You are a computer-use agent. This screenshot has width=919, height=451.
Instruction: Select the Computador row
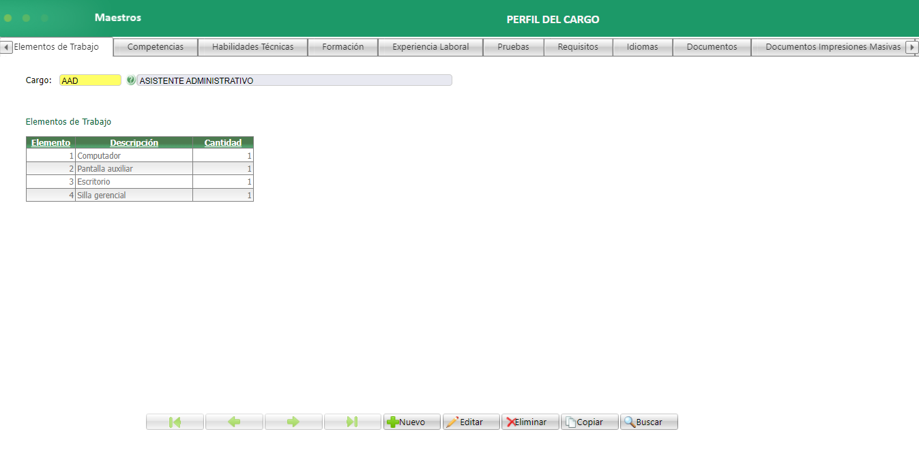click(x=140, y=156)
